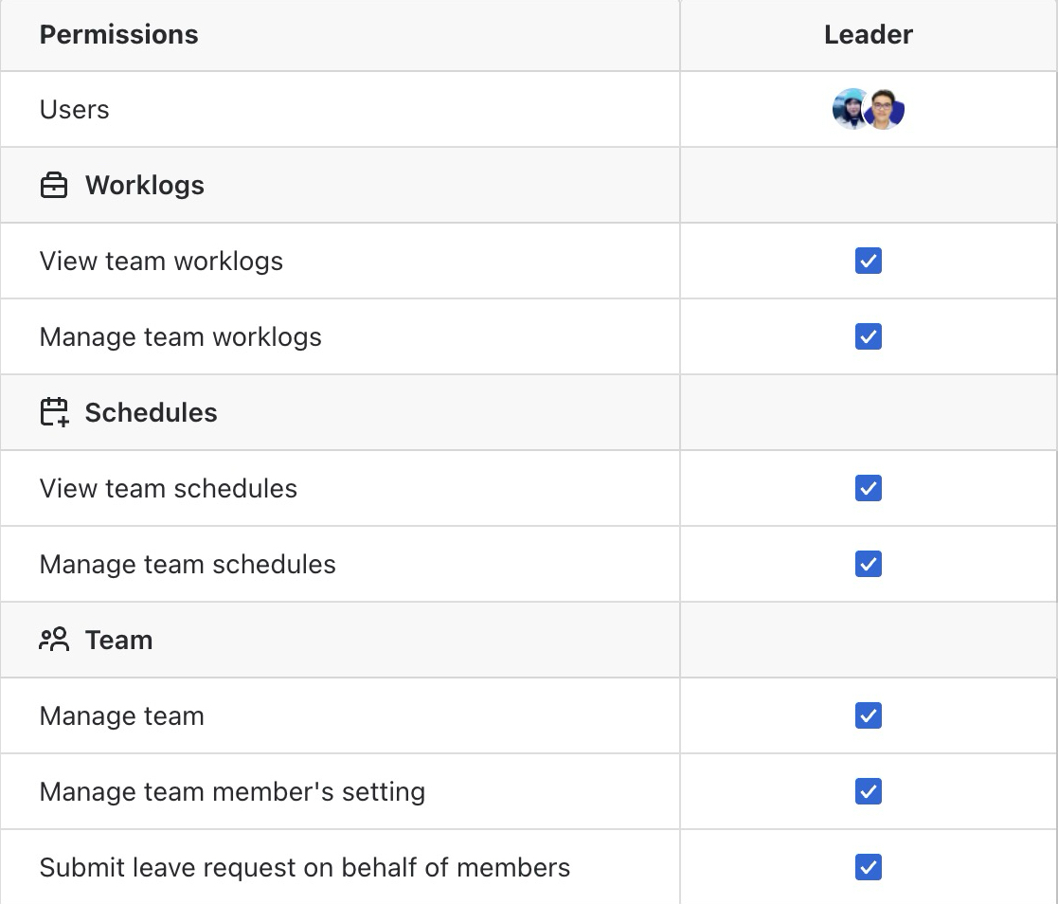This screenshot has width=1058, height=904.
Task: Toggle Manage team schedules checkbox
Action: point(869,564)
